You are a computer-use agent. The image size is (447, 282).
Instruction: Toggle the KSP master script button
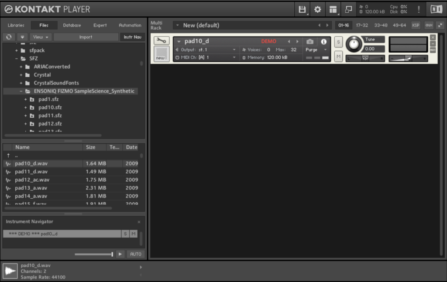[416, 25]
